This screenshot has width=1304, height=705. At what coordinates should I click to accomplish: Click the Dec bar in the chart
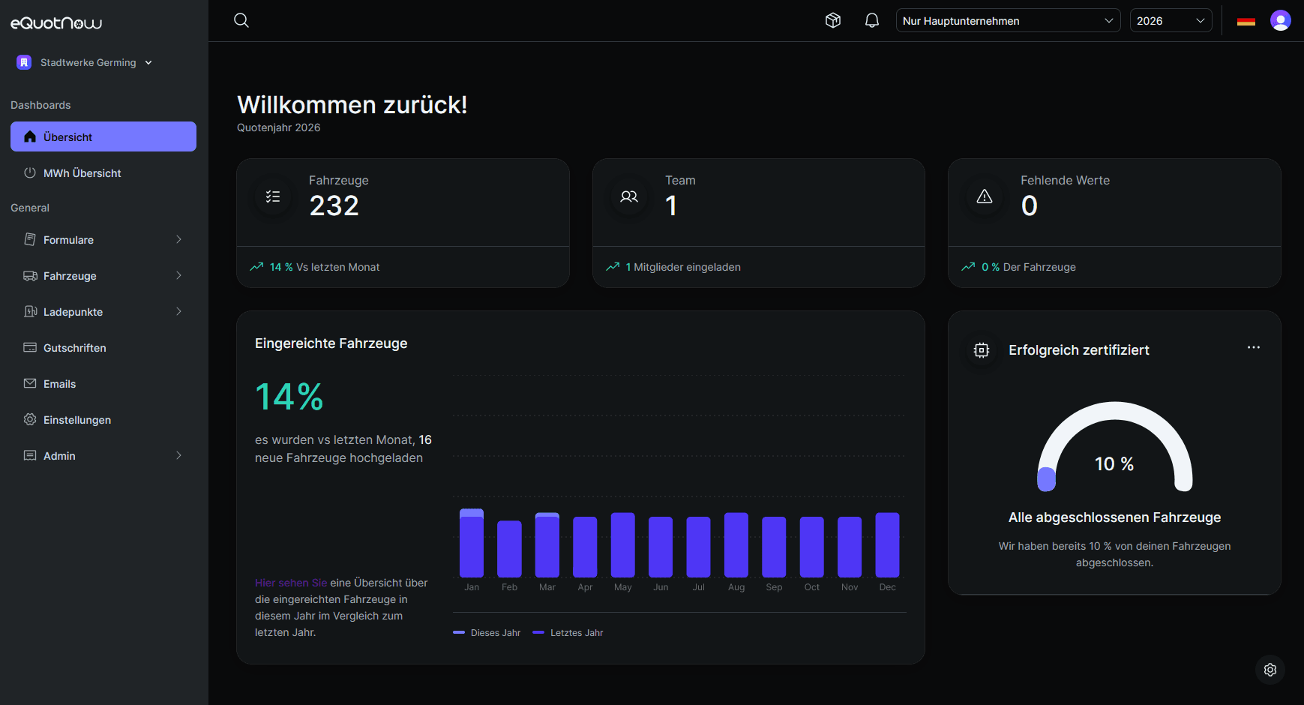click(888, 544)
